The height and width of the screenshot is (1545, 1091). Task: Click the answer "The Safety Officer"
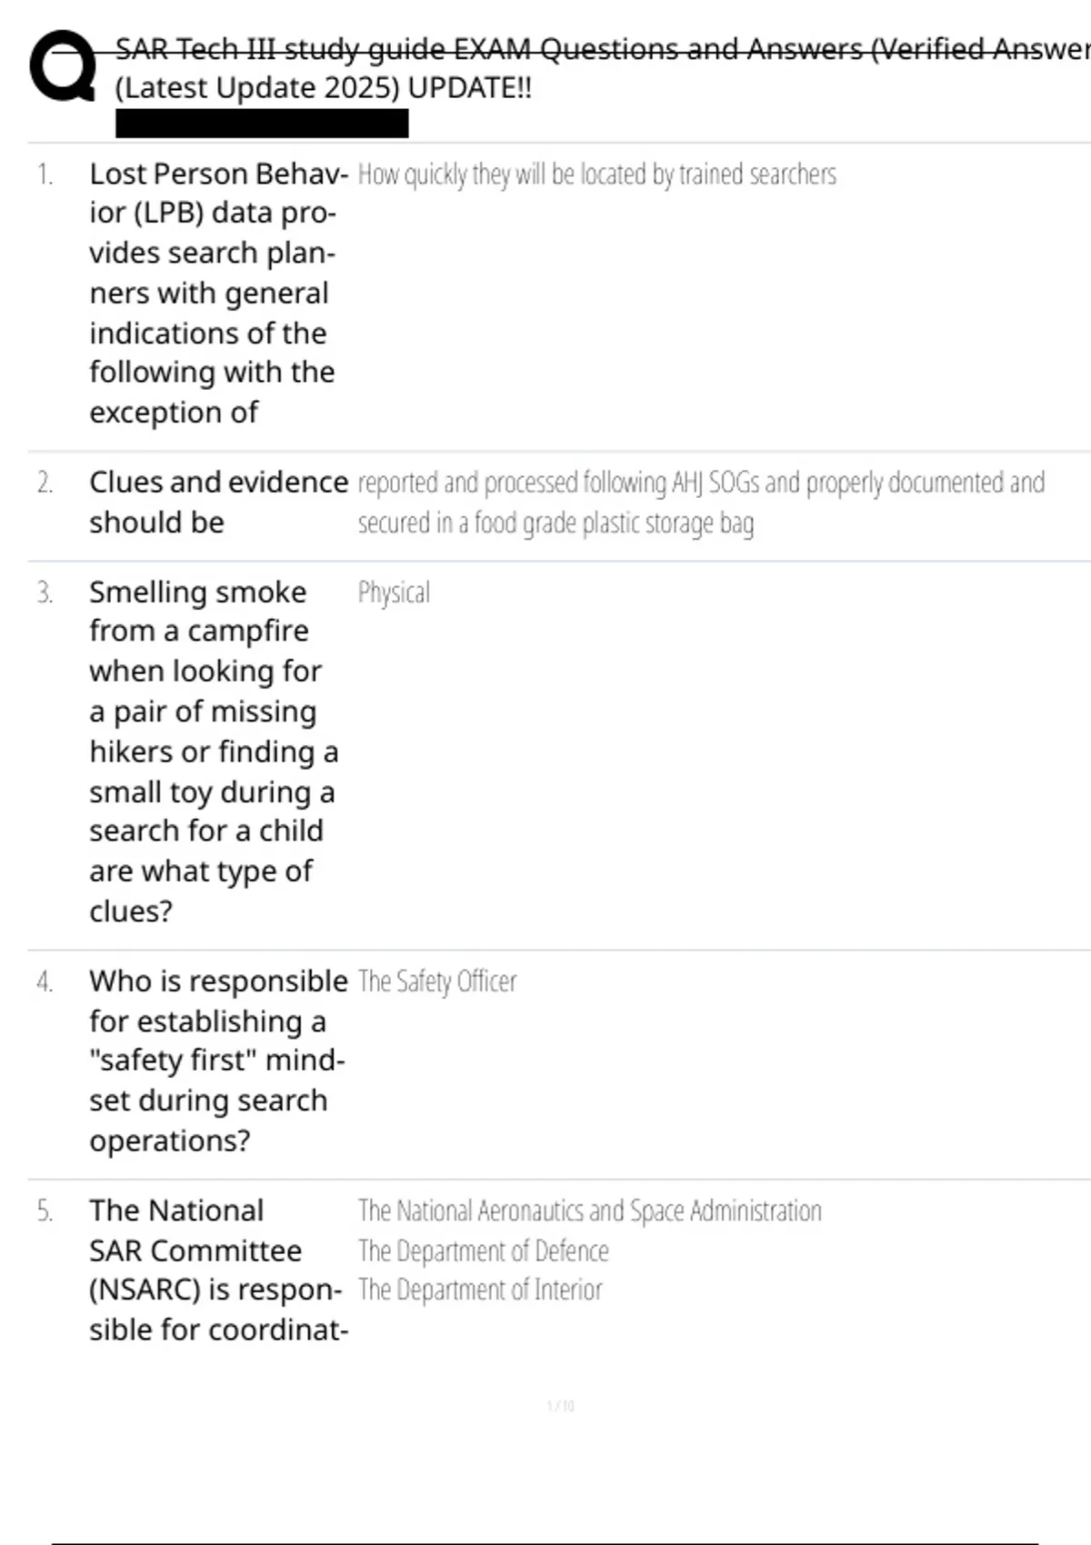coord(437,982)
